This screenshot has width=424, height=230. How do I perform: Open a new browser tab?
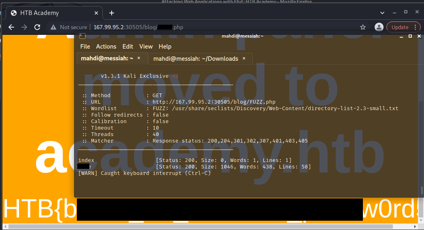coord(111,13)
